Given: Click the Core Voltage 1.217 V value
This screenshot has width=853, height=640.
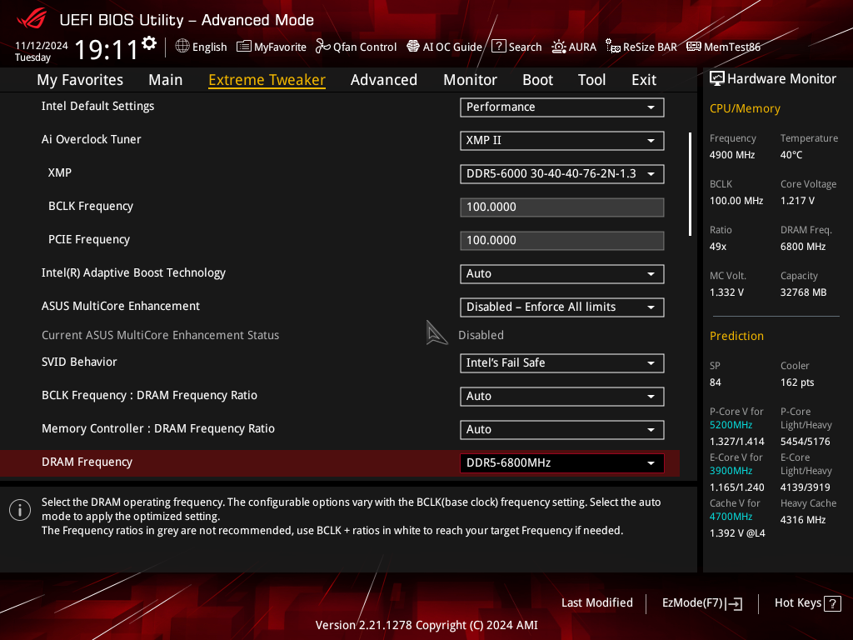Looking at the screenshot, I should 797,201.
